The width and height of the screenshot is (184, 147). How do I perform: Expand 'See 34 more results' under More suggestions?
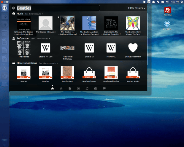48,63
